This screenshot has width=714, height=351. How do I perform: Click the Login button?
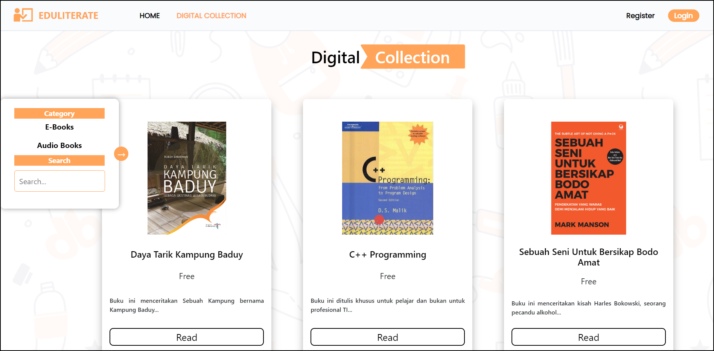[x=684, y=15]
